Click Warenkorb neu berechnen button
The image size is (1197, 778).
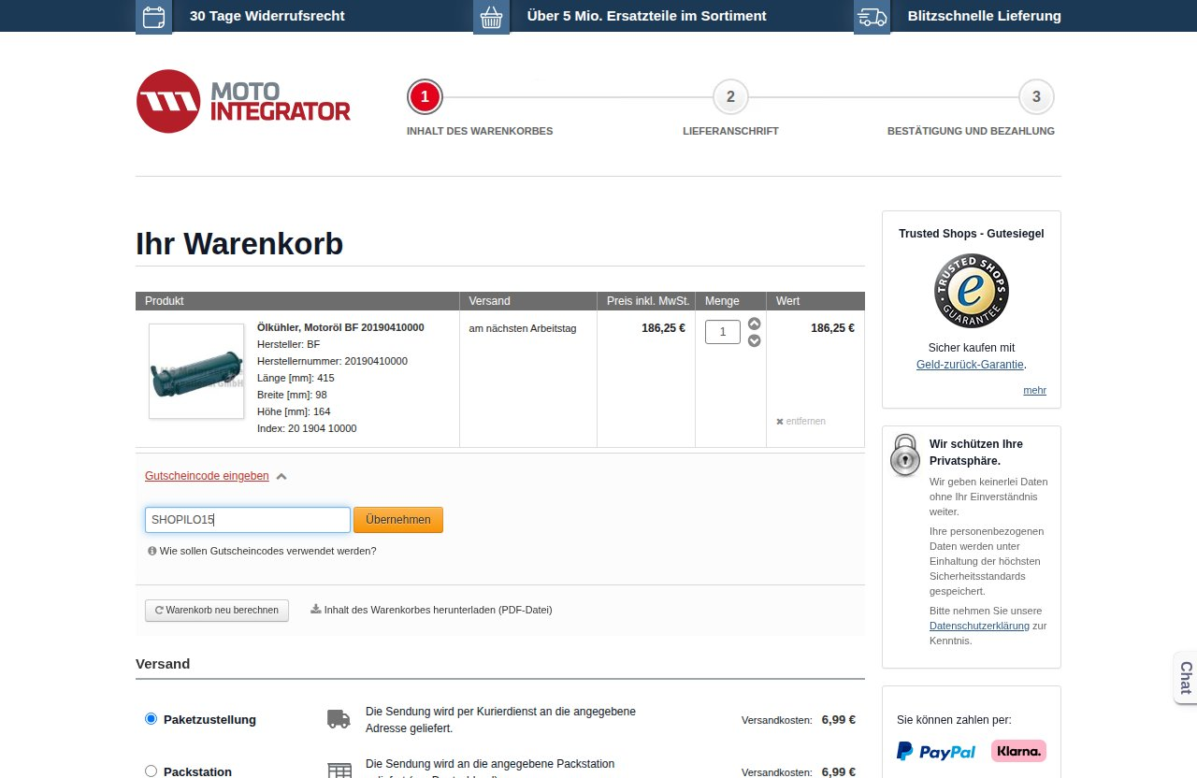point(217,610)
